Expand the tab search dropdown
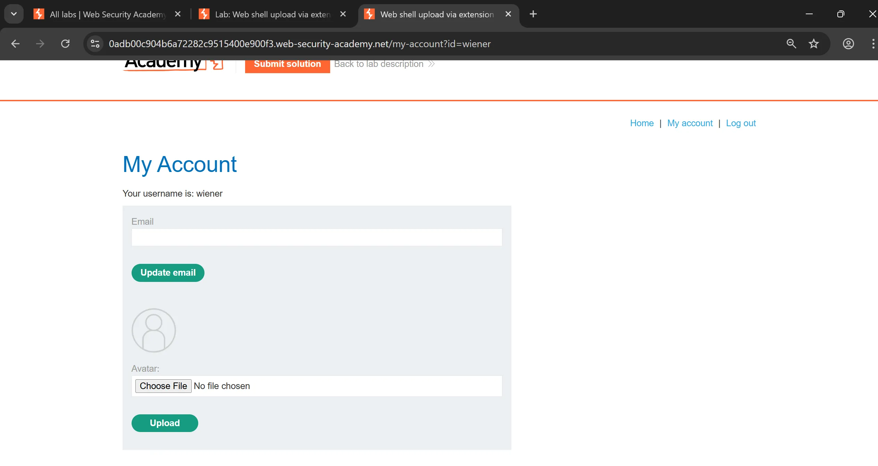 (x=14, y=14)
